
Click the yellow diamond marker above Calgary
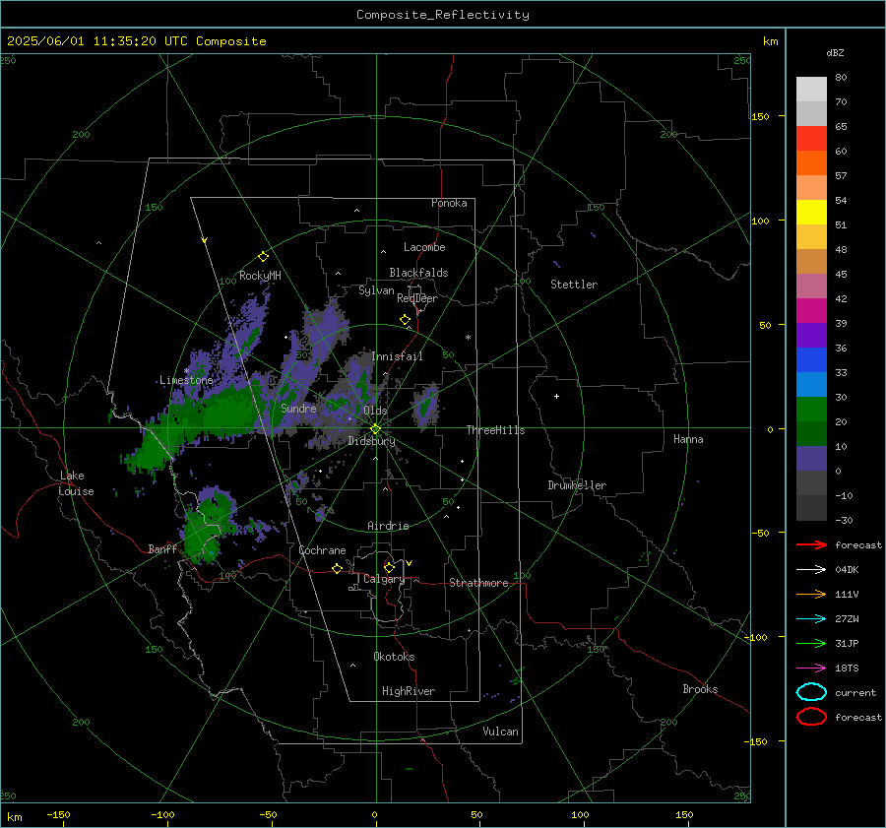pyautogui.click(x=389, y=567)
